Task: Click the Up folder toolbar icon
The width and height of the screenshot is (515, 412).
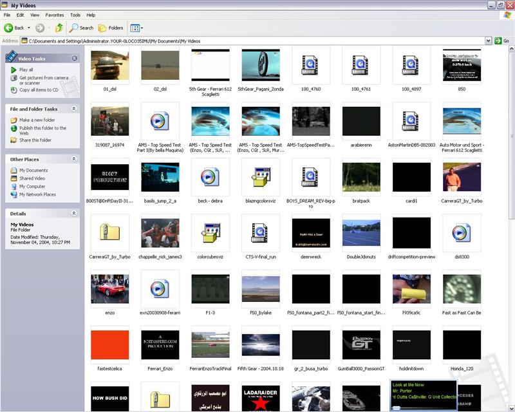Action: coord(59,28)
